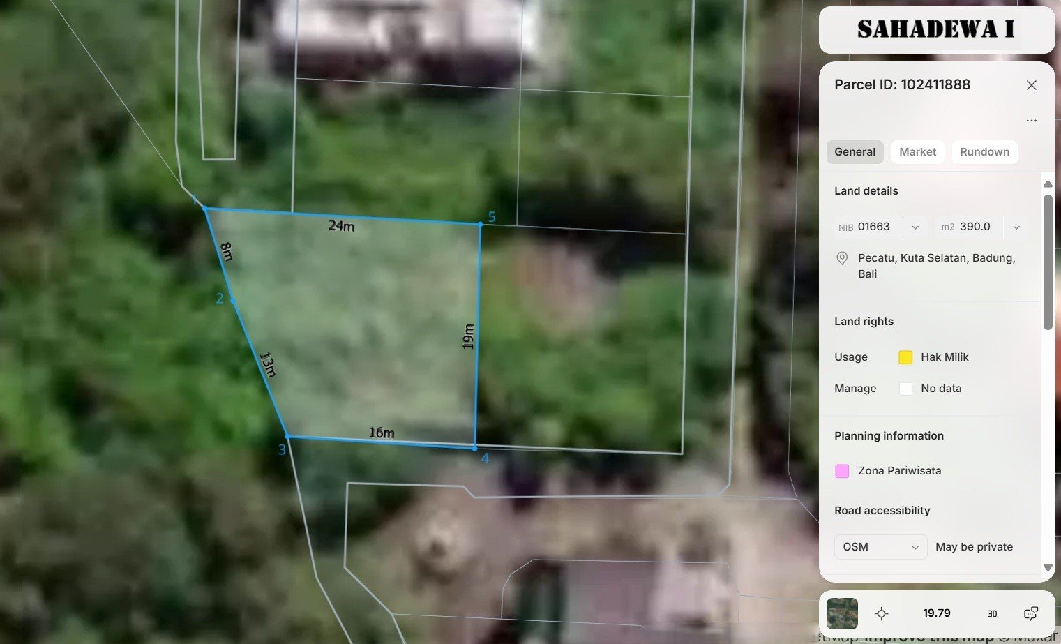Screen dimensions: 1061x644
Task: Switch to the General tab
Action: pyautogui.click(x=855, y=152)
